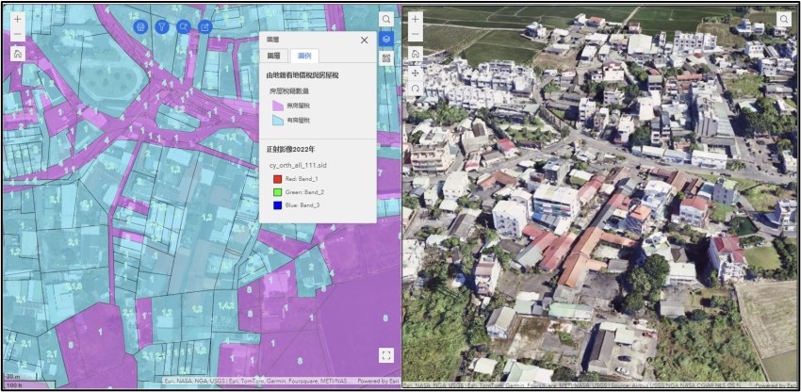Click the purple 無房屋稅 legend swatch
The height and width of the screenshot is (392, 801).
277,106
